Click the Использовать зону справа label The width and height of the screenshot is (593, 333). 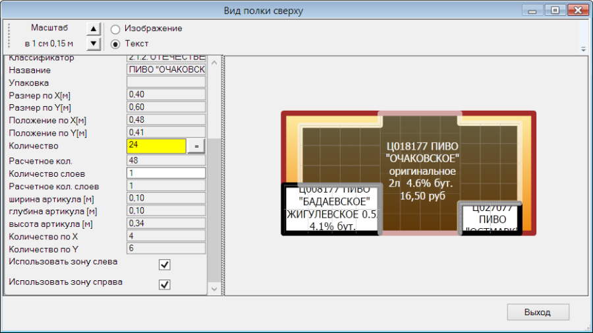[x=65, y=282]
